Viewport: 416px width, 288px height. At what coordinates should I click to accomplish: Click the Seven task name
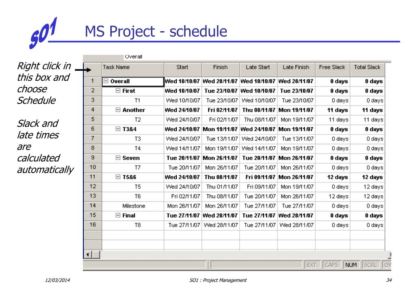point(131,158)
